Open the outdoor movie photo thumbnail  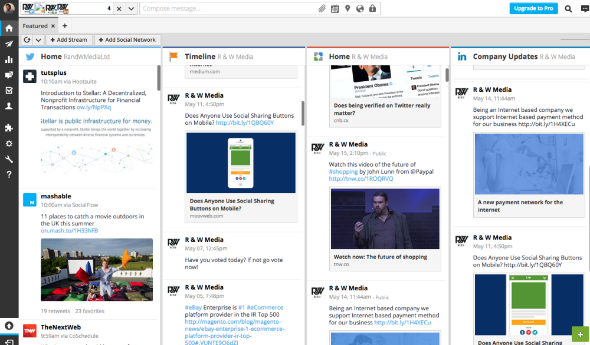[97, 270]
